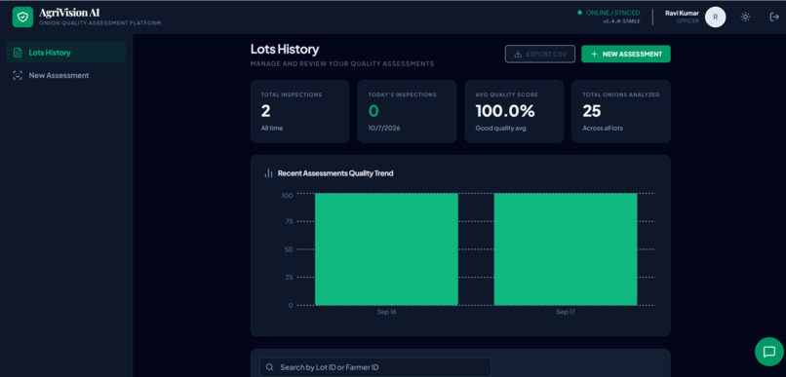
Task: Open the chat bubble widget
Action: click(x=769, y=352)
